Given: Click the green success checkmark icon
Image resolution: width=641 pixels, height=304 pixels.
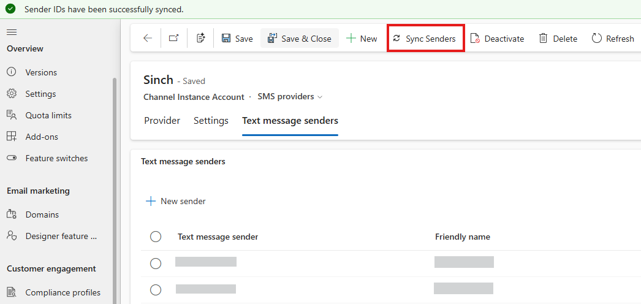Looking at the screenshot, I should (x=10, y=9).
